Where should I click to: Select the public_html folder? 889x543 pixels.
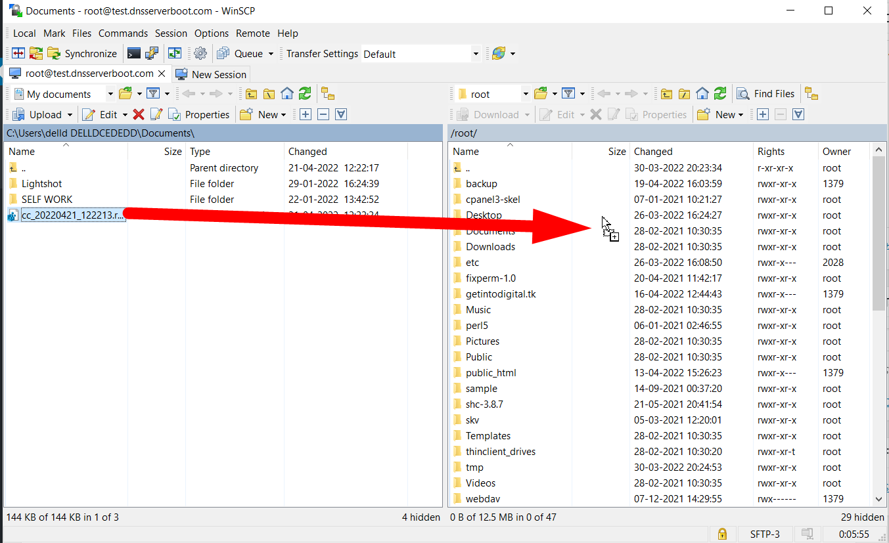(x=490, y=372)
